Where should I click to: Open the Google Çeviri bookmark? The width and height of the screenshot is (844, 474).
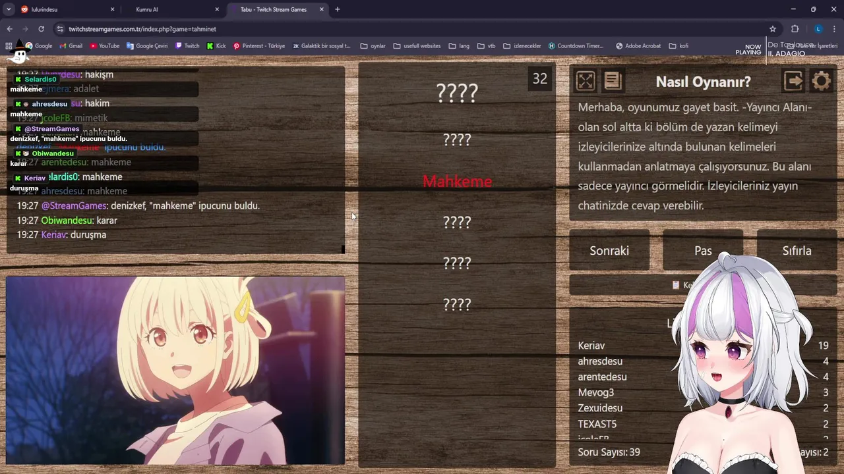147,46
